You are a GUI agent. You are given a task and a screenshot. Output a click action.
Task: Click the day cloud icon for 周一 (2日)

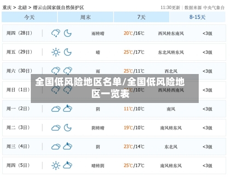click(56, 109)
